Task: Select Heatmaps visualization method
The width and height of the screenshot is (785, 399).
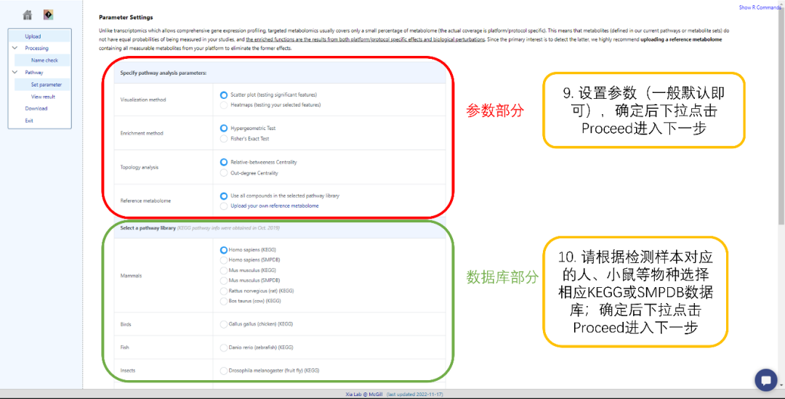Action: click(224, 105)
